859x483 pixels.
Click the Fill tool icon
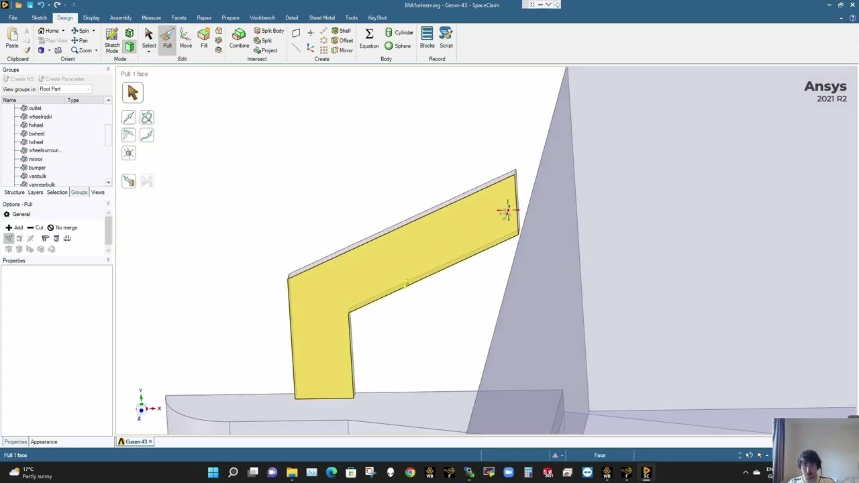pos(204,38)
